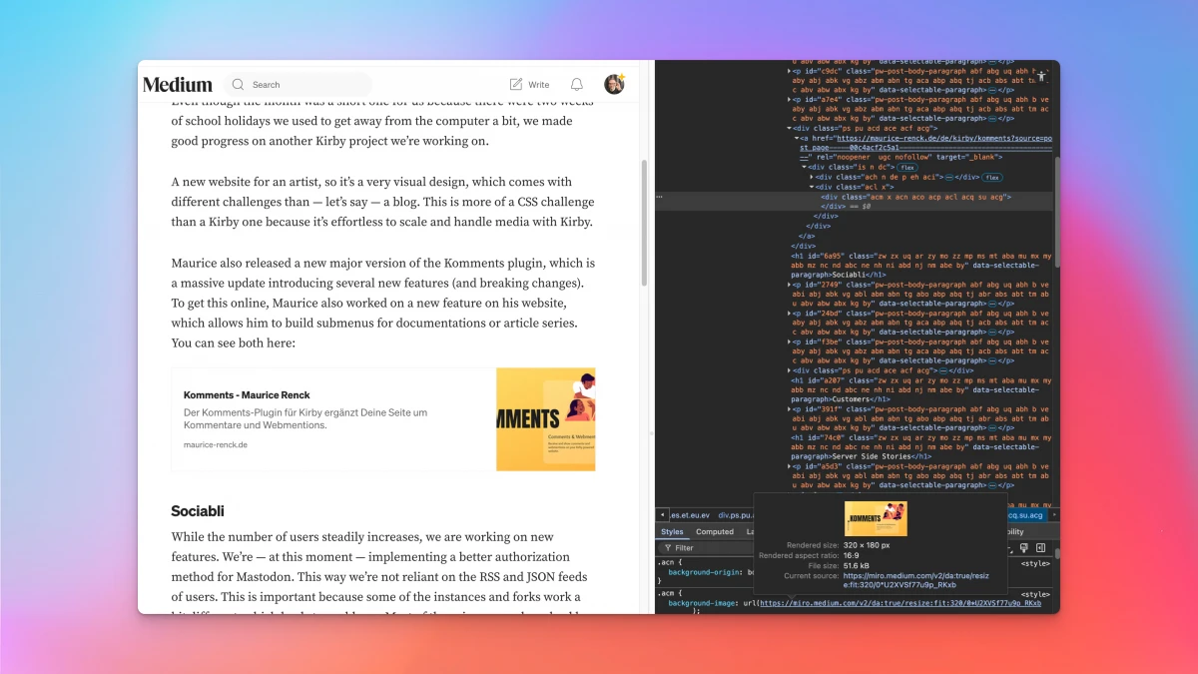Click the Medium logo
This screenshot has height=674, width=1198.
[x=178, y=85]
